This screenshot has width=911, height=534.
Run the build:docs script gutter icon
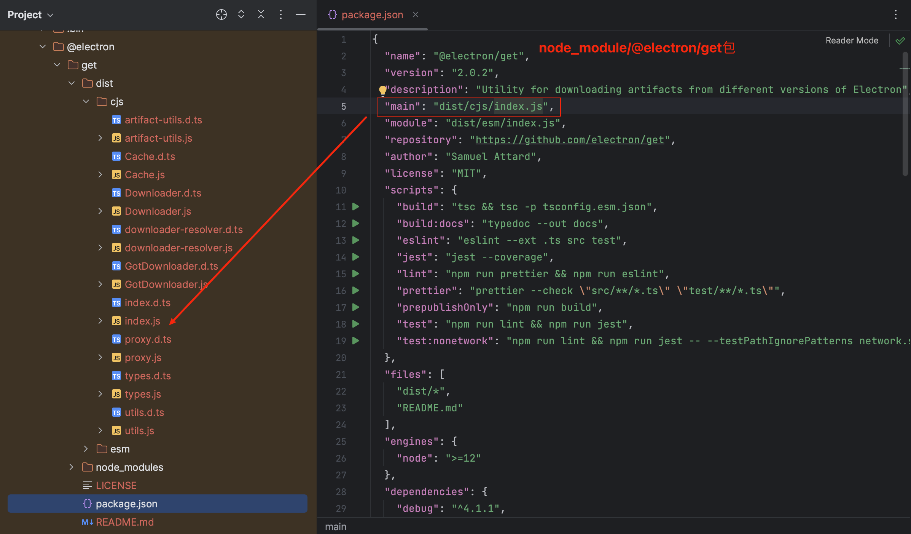356,223
